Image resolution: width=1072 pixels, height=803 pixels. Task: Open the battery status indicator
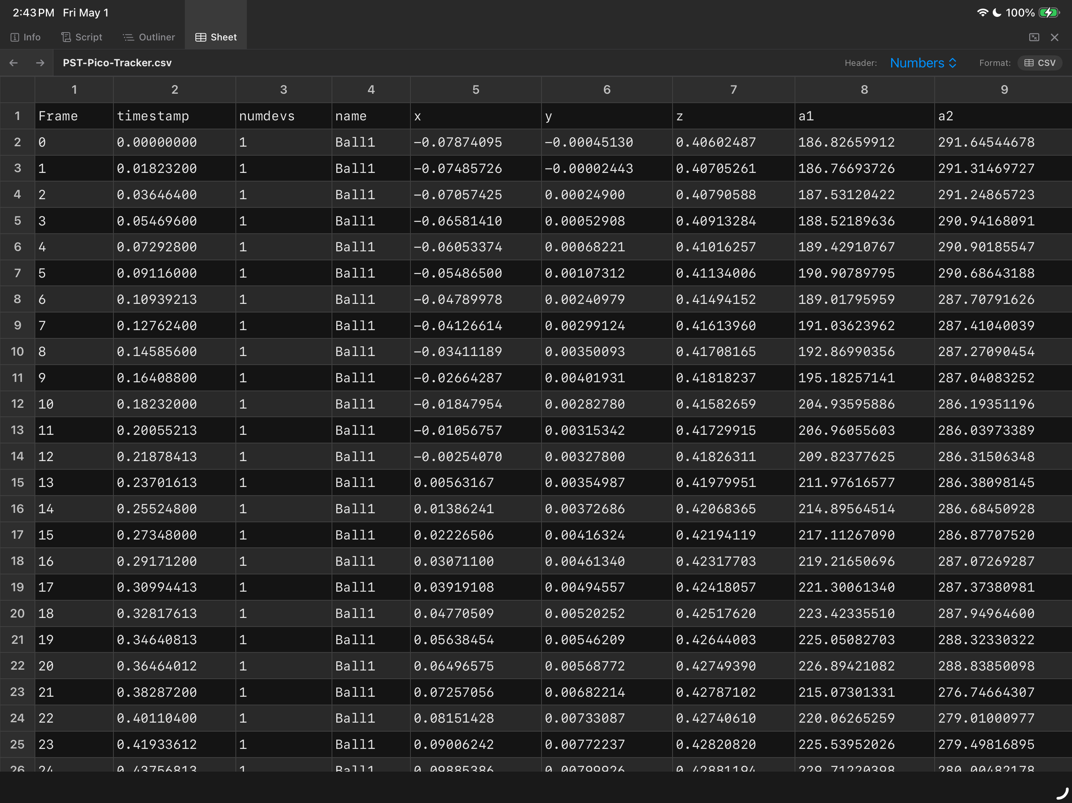(1049, 13)
